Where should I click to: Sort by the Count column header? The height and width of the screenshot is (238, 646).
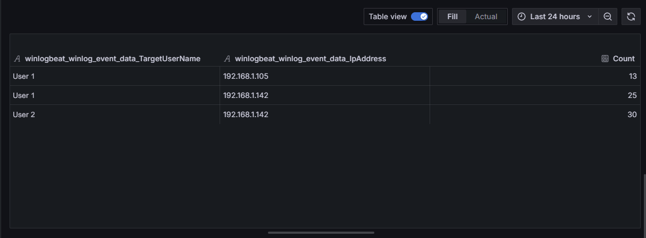point(624,59)
